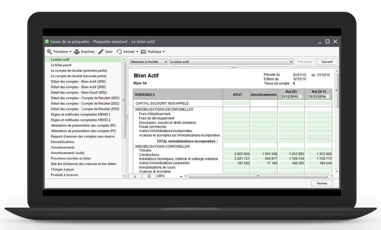
Task: Expand the Annuler dropdown arrow
Action: 137,52
